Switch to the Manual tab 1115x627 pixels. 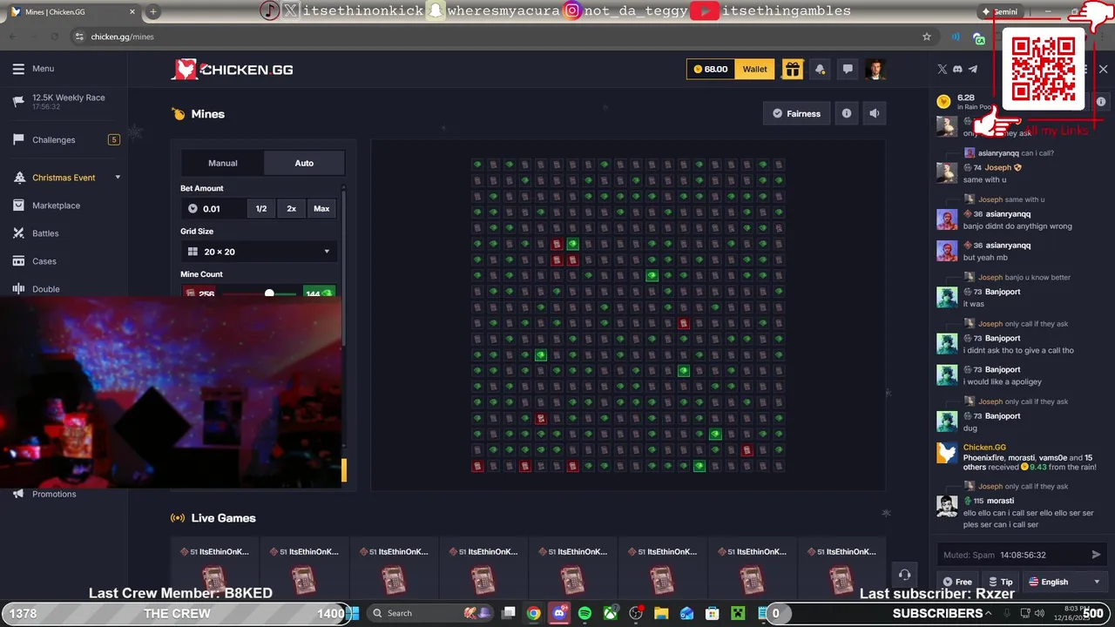[x=223, y=163]
